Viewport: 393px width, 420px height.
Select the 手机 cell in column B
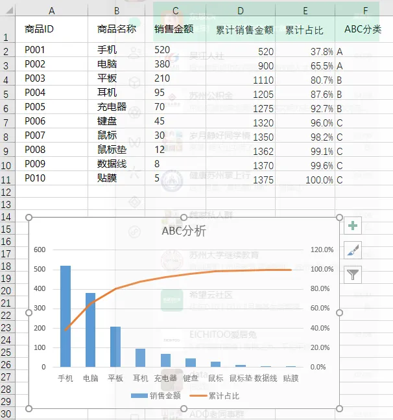(x=116, y=50)
